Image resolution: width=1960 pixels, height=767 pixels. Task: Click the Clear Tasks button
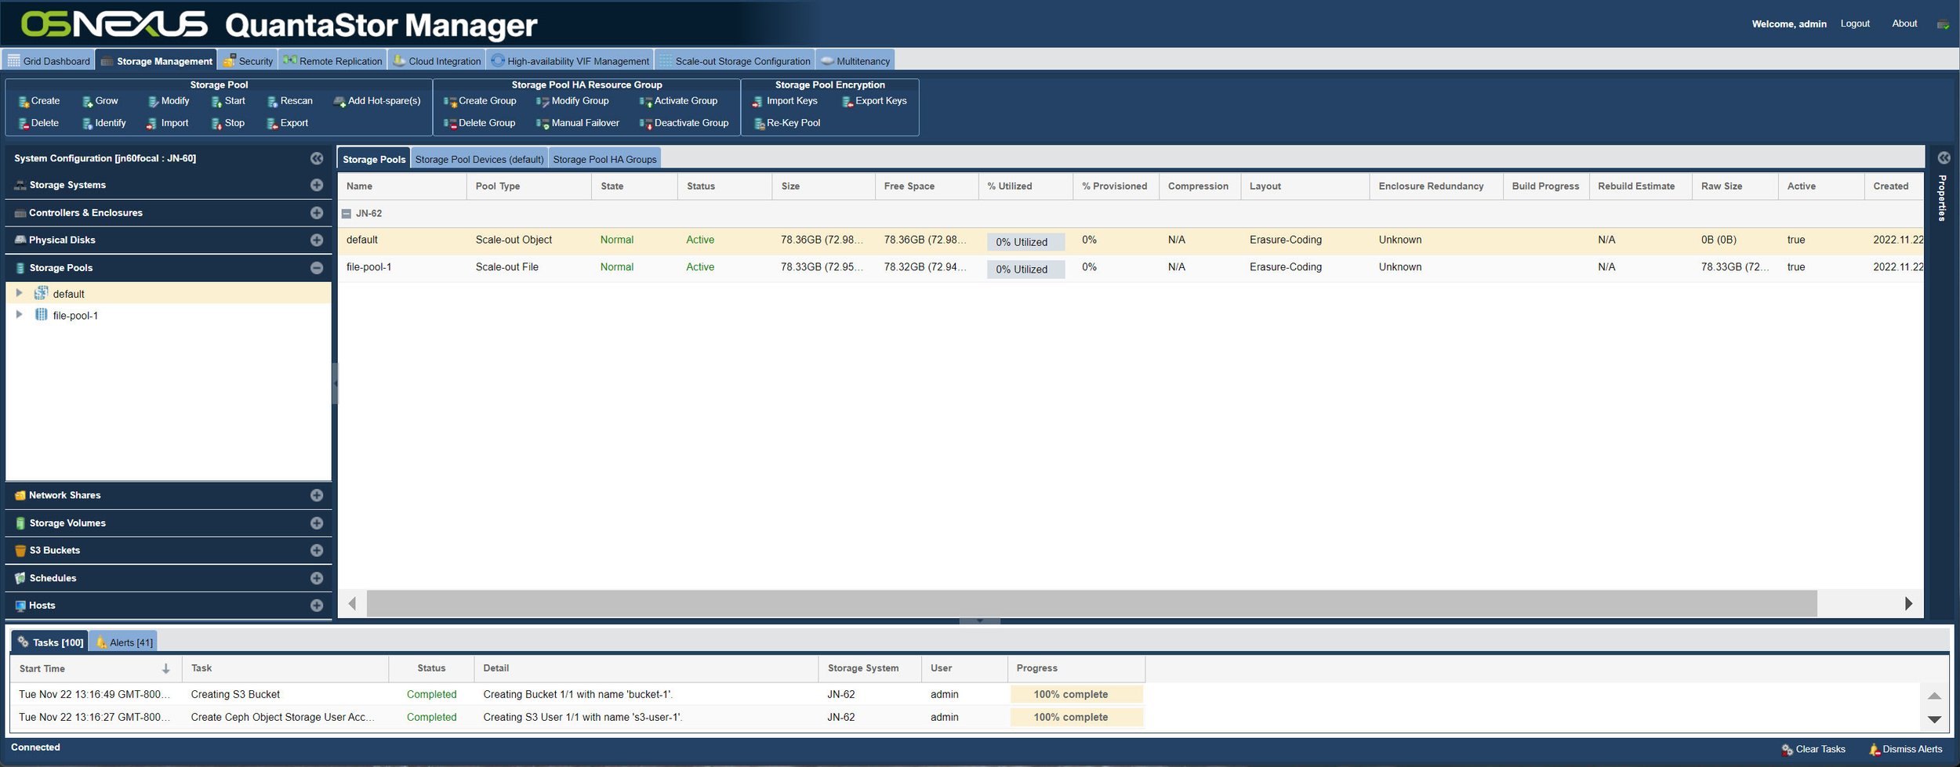click(x=1813, y=749)
